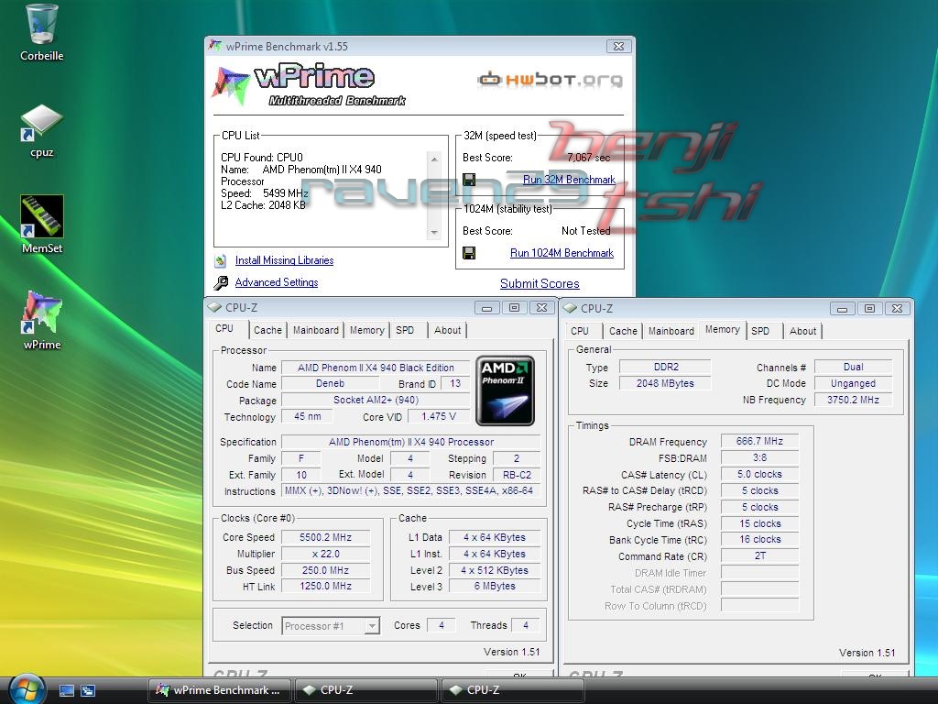
Task: Click the save icon beside Run 32M Benchmark
Action: pyautogui.click(x=469, y=180)
